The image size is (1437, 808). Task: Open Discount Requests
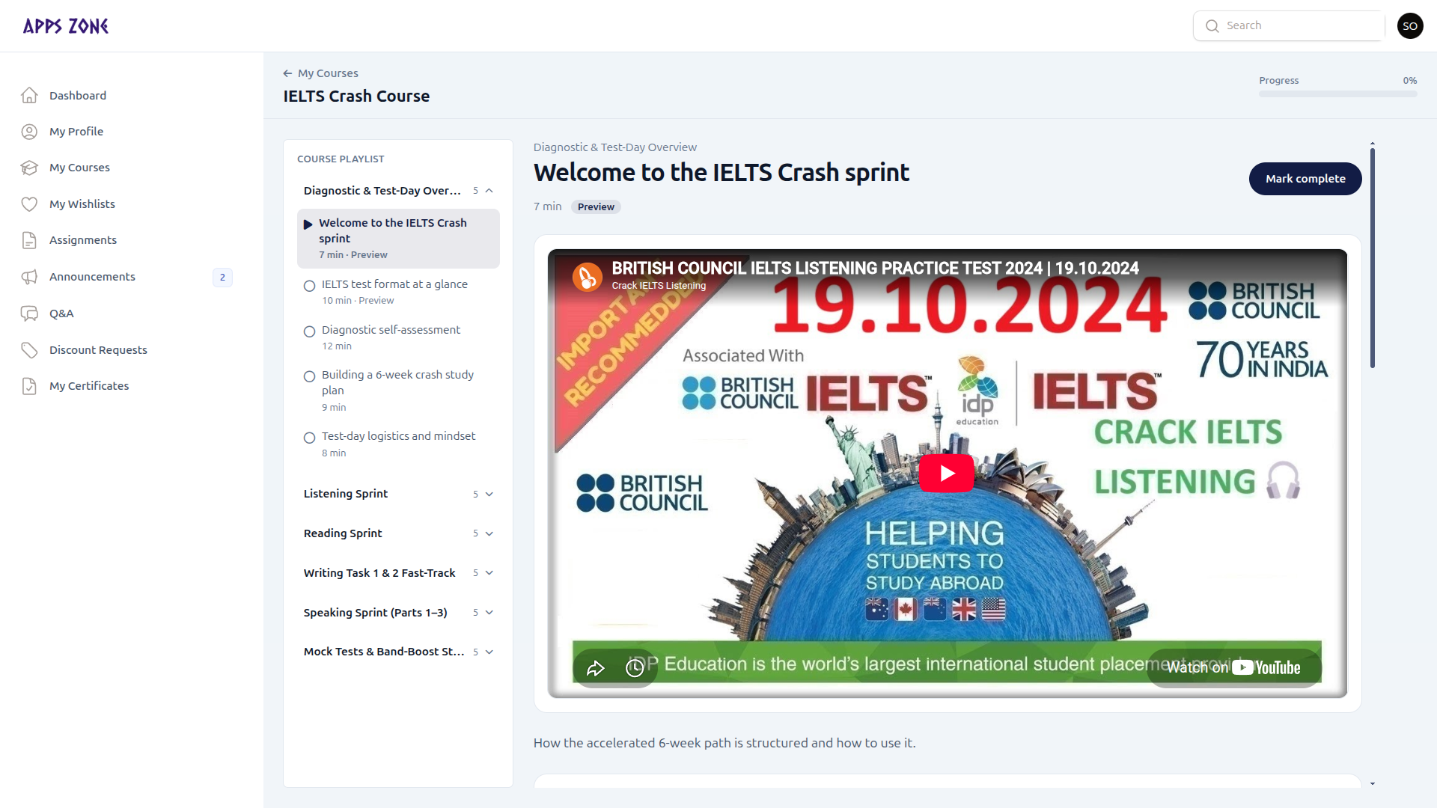98,350
